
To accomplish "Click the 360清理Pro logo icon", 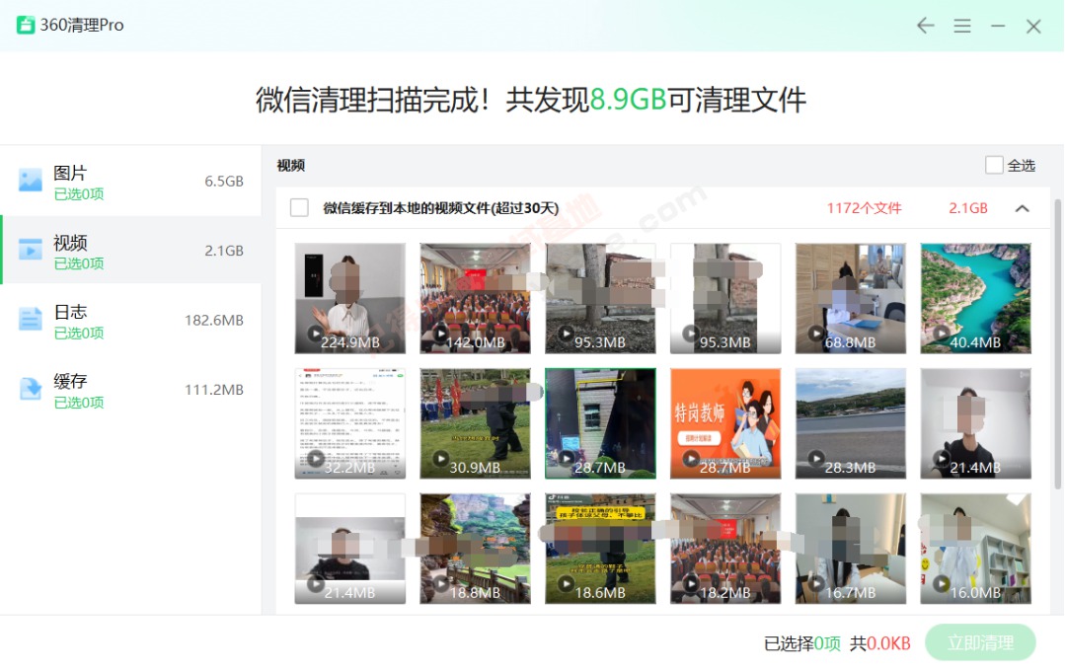I will (26, 25).
